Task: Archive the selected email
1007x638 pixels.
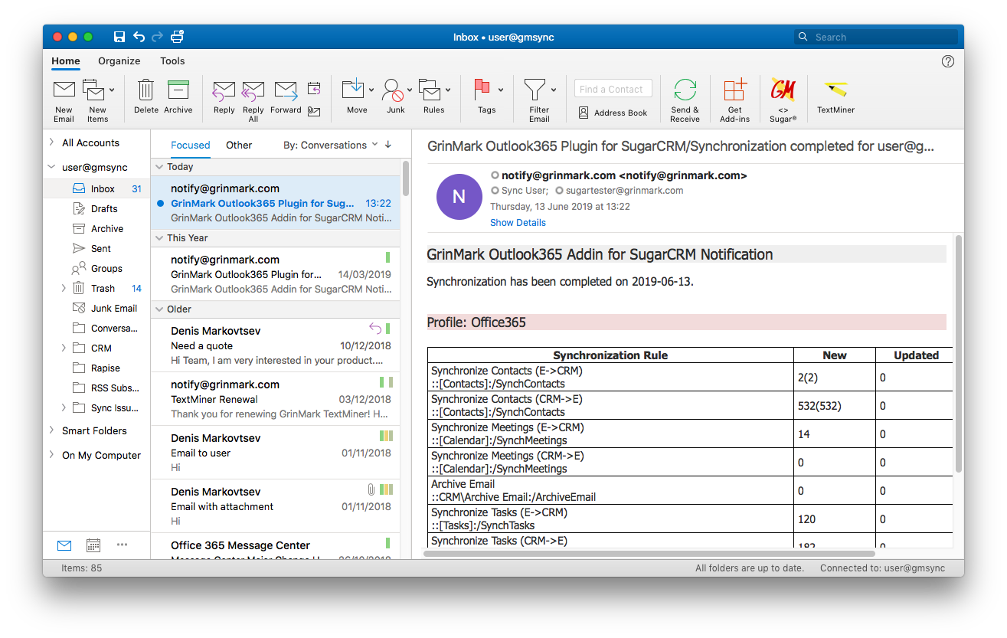Action: pyautogui.click(x=178, y=90)
